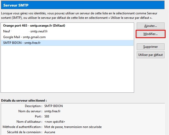Screen dimensions: 169x135
Task: Set server with Utiliser par défaut button
Action: pyautogui.click(x=151, y=55)
